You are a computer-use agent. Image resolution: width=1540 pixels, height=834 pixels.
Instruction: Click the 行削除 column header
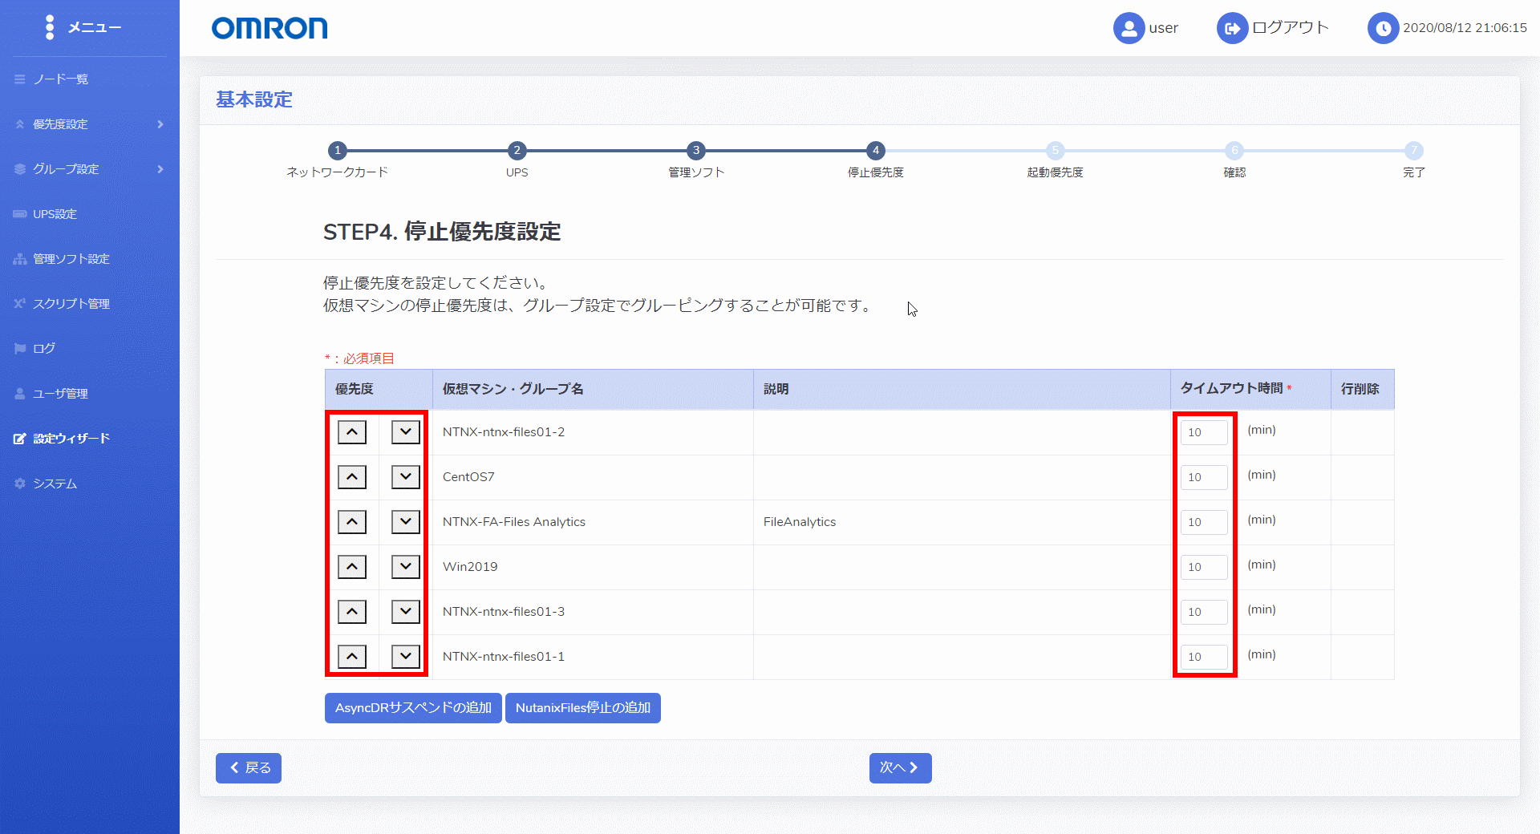1362,389
